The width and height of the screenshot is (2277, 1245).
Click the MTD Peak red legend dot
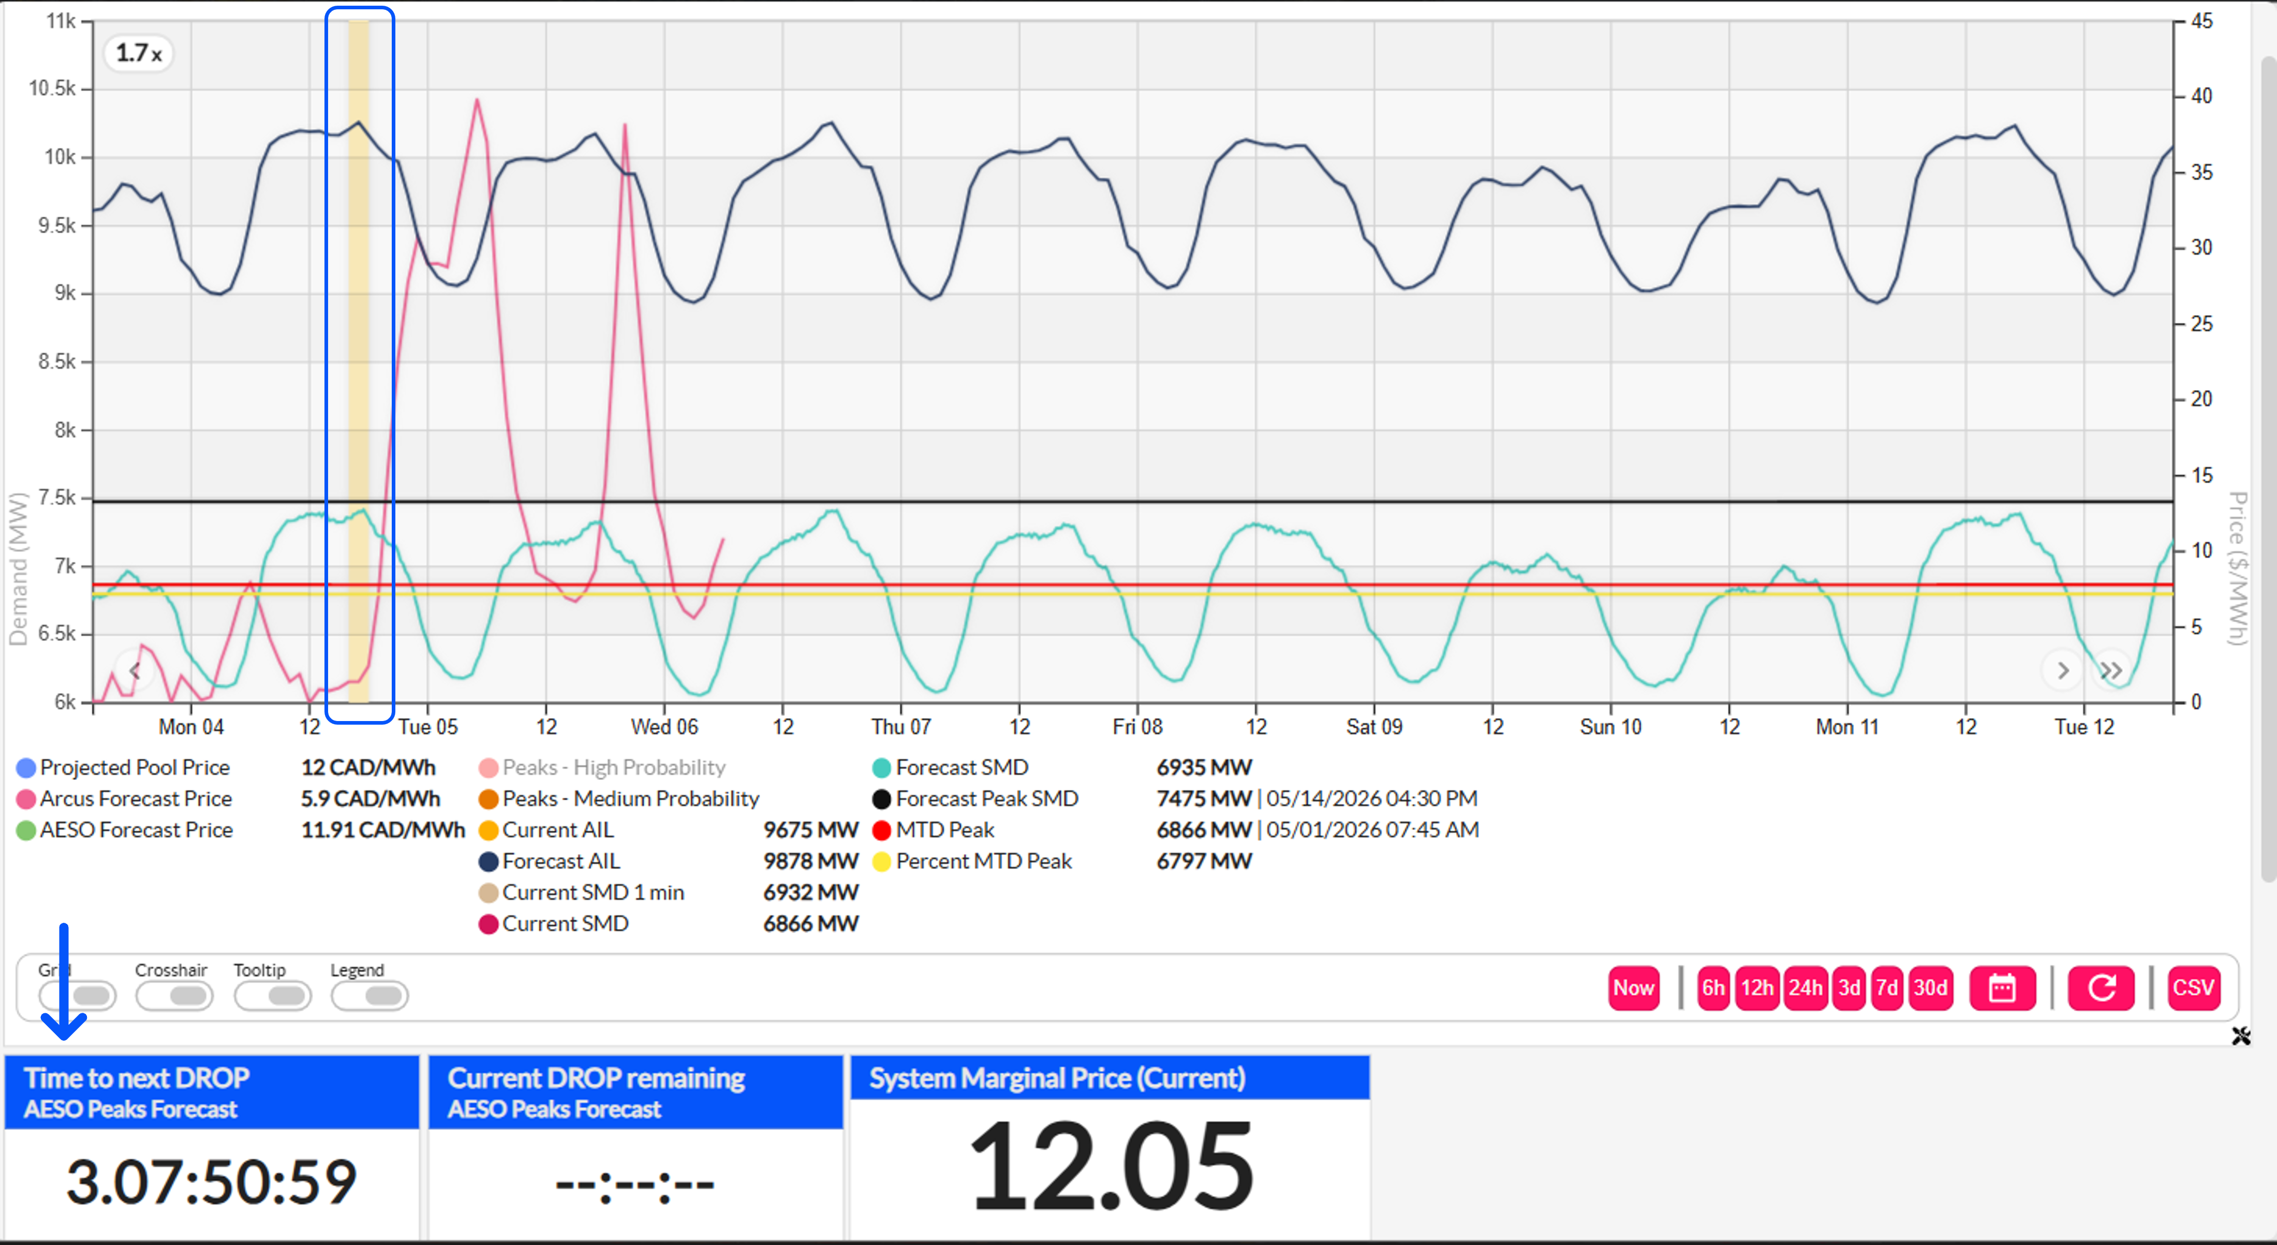pyautogui.click(x=881, y=831)
